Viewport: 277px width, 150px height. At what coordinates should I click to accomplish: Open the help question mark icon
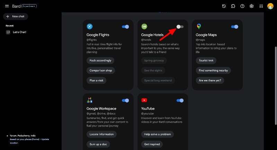pyautogui.click(x=242, y=6)
